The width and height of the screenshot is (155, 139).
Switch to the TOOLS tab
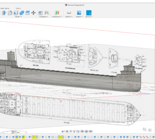[x=18, y=8]
